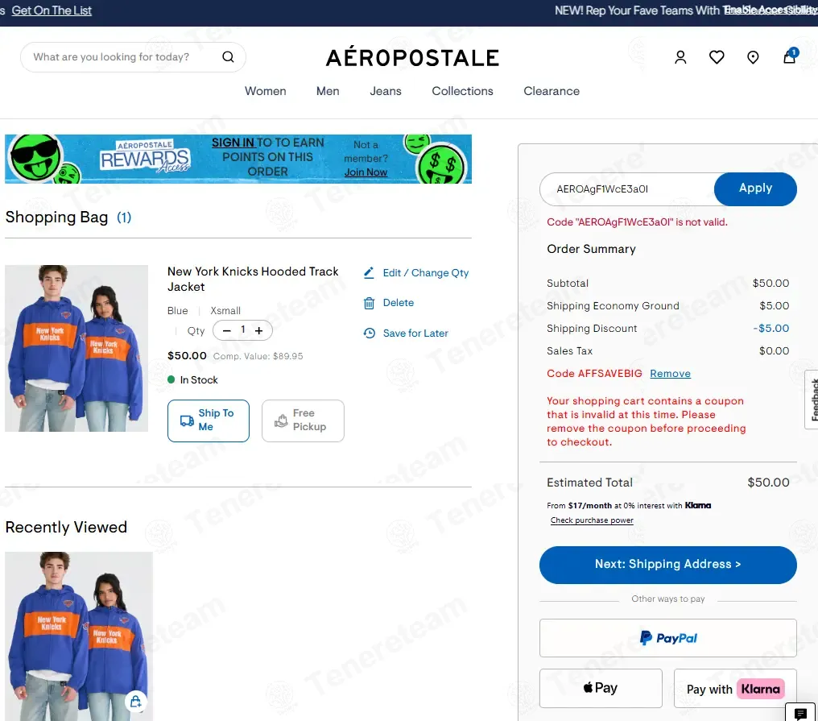Click Next: Shipping Address button
Image resolution: width=818 pixels, height=721 pixels.
pyautogui.click(x=667, y=565)
